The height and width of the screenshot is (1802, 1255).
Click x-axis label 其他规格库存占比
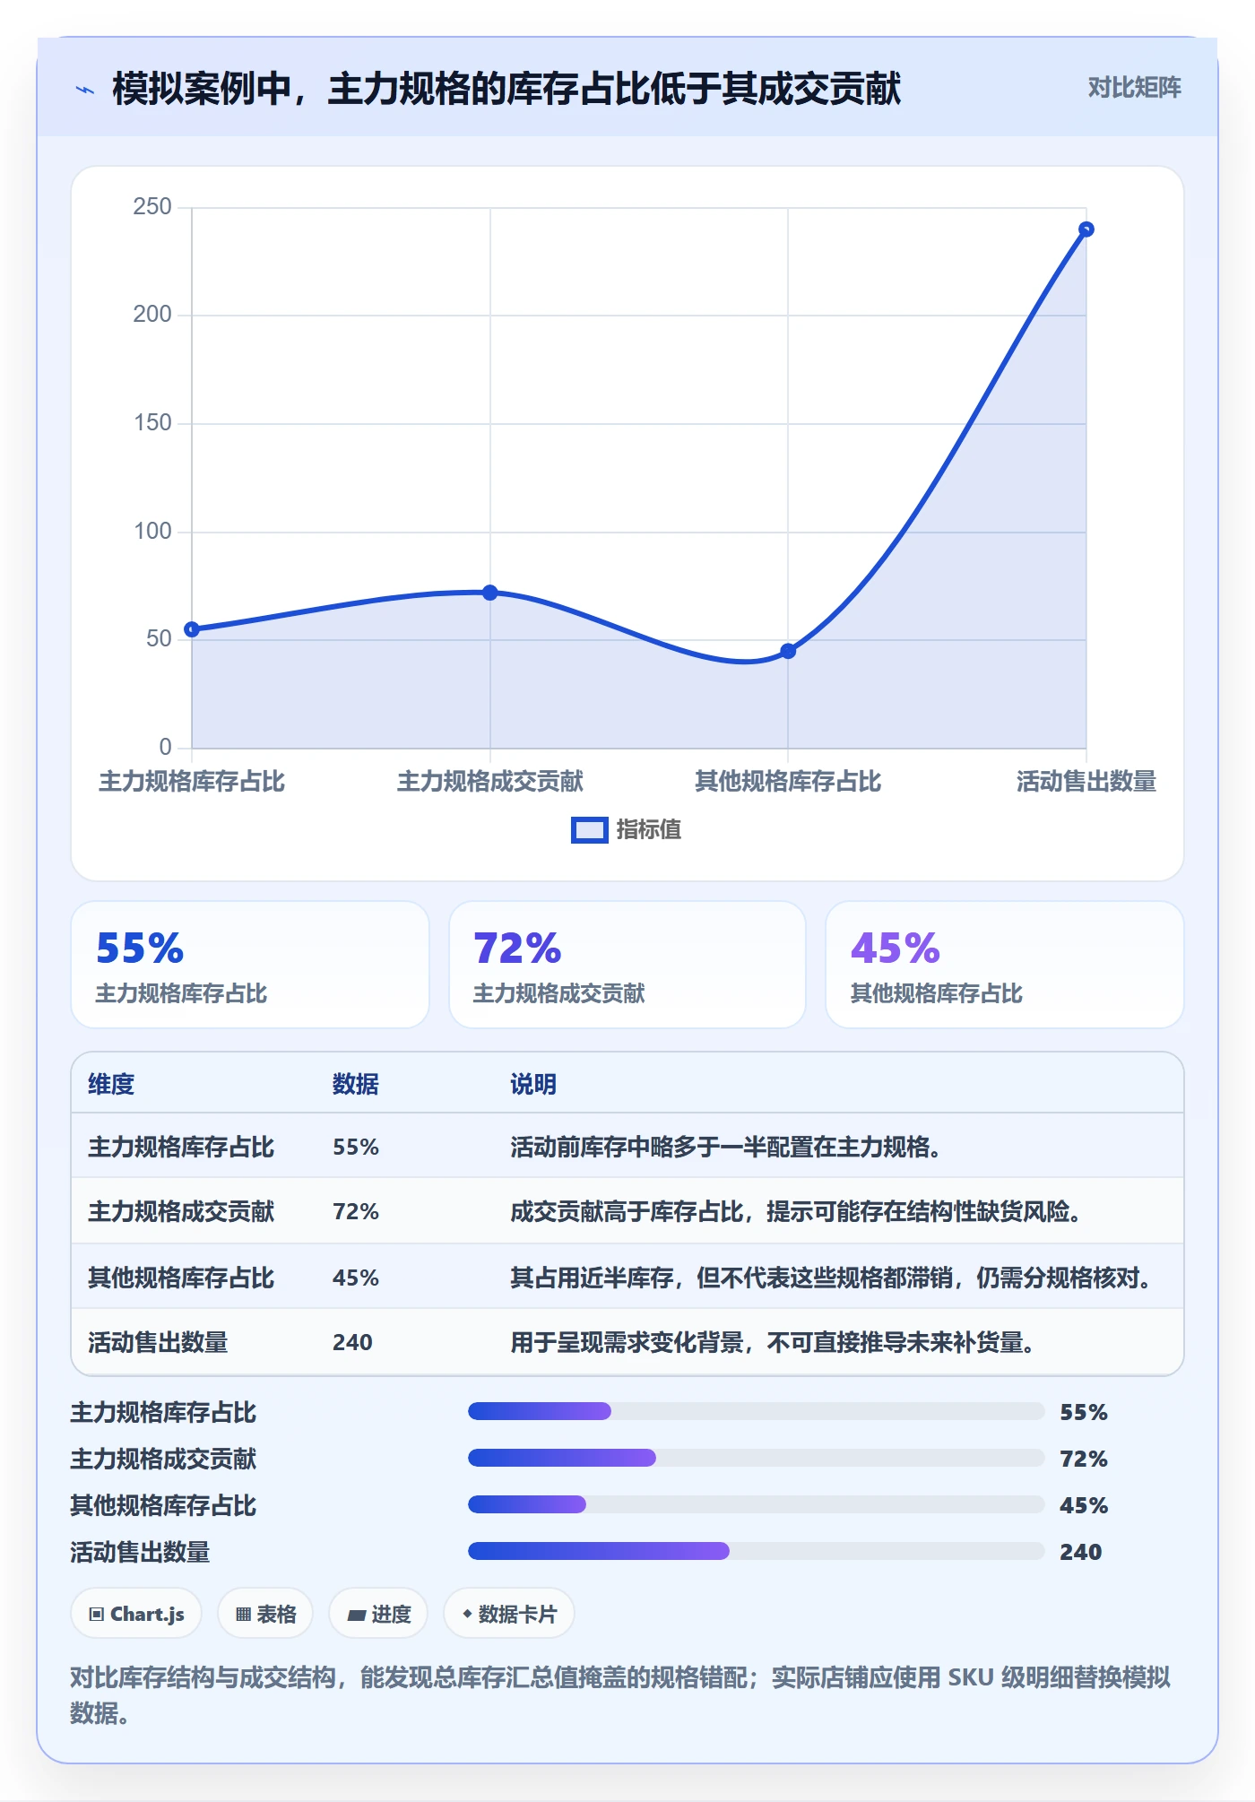click(788, 782)
